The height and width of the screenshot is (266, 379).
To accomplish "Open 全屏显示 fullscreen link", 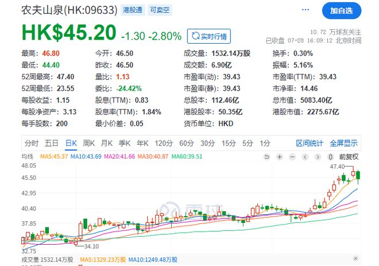I will click(344, 143).
